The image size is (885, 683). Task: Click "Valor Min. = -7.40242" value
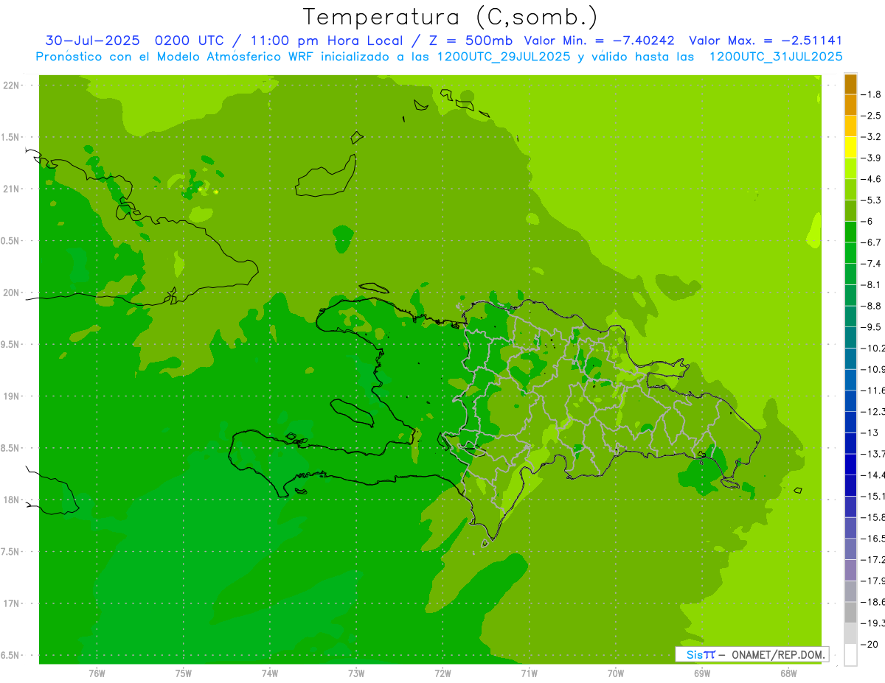point(600,41)
